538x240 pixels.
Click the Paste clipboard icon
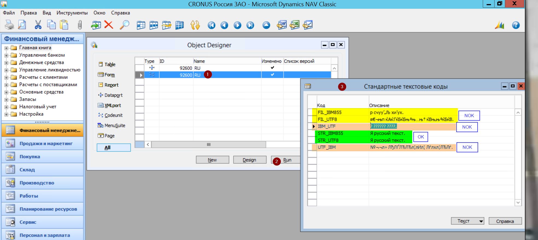tap(64, 25)
